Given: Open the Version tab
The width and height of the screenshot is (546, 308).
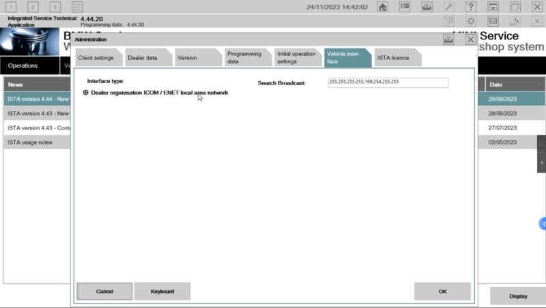Looking at the screenshot, I should 198,58.
